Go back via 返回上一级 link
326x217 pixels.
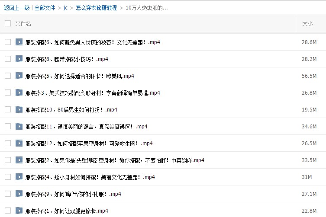coord(16,8)
